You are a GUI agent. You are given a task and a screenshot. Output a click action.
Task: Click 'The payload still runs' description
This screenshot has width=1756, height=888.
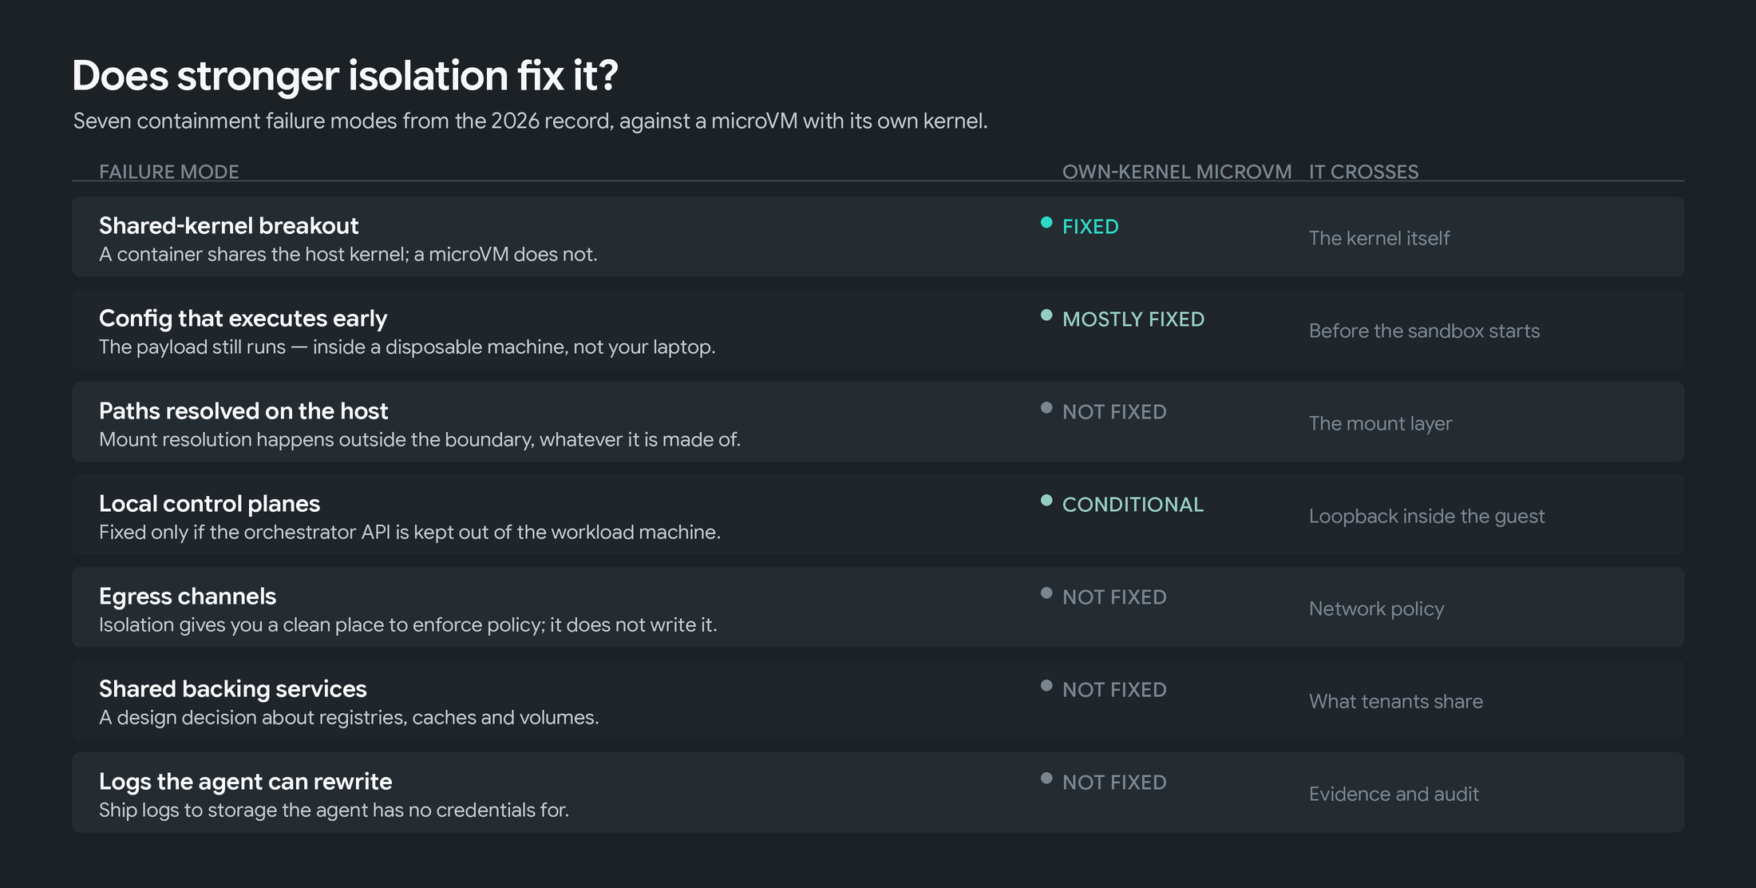[x=407, y=347]
